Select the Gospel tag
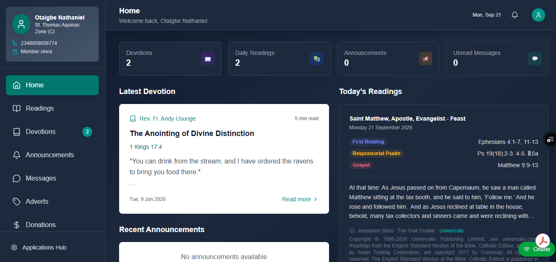The image size is (556, 262). [x=361, y=165]
